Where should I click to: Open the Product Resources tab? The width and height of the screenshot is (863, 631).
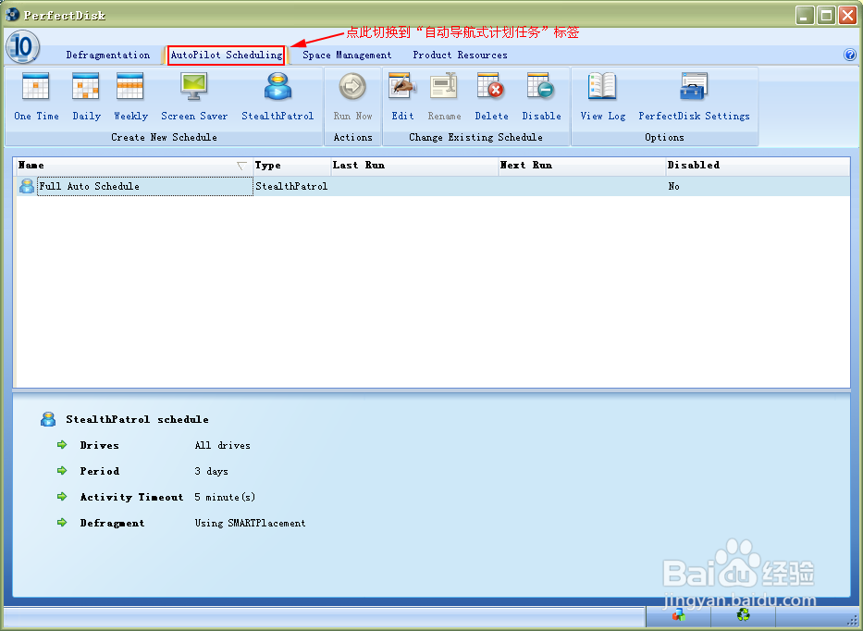(460, 56)
